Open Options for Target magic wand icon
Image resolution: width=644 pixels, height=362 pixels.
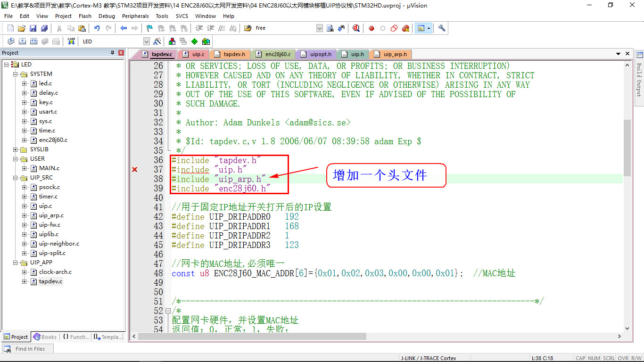157,41
